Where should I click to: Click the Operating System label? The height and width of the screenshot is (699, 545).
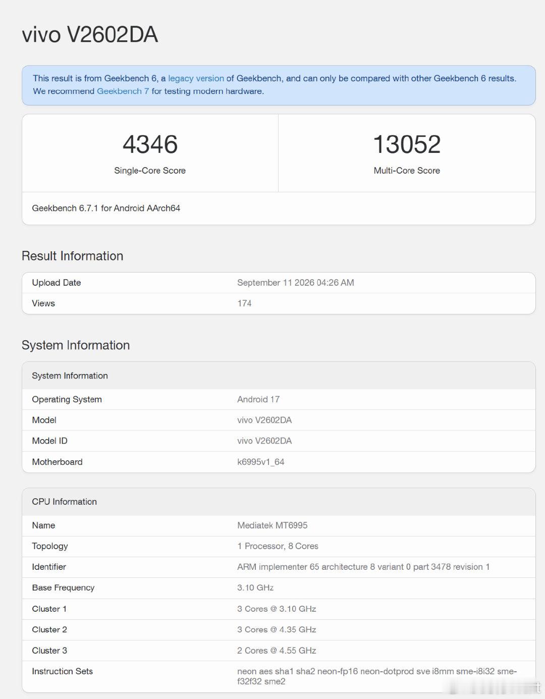(67, 399)
